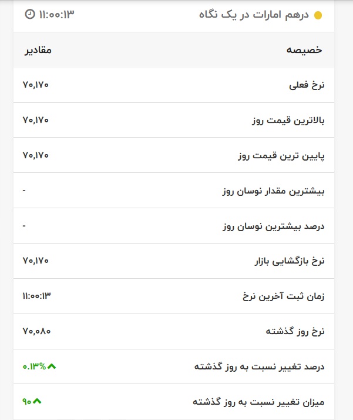Viewport: 353px width, 420px height.
Task: Click the green up arrow next to 90
Action: tap(38, 402)
